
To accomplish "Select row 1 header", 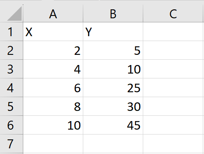I will click(11, 32).
